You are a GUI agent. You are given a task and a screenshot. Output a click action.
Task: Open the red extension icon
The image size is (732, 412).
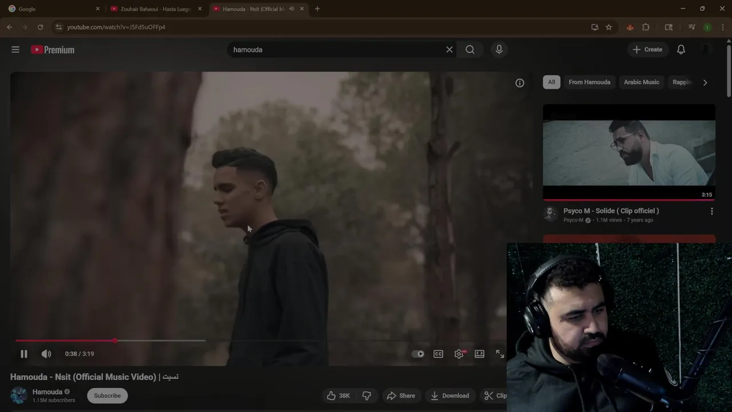click(x=630, y=27)
